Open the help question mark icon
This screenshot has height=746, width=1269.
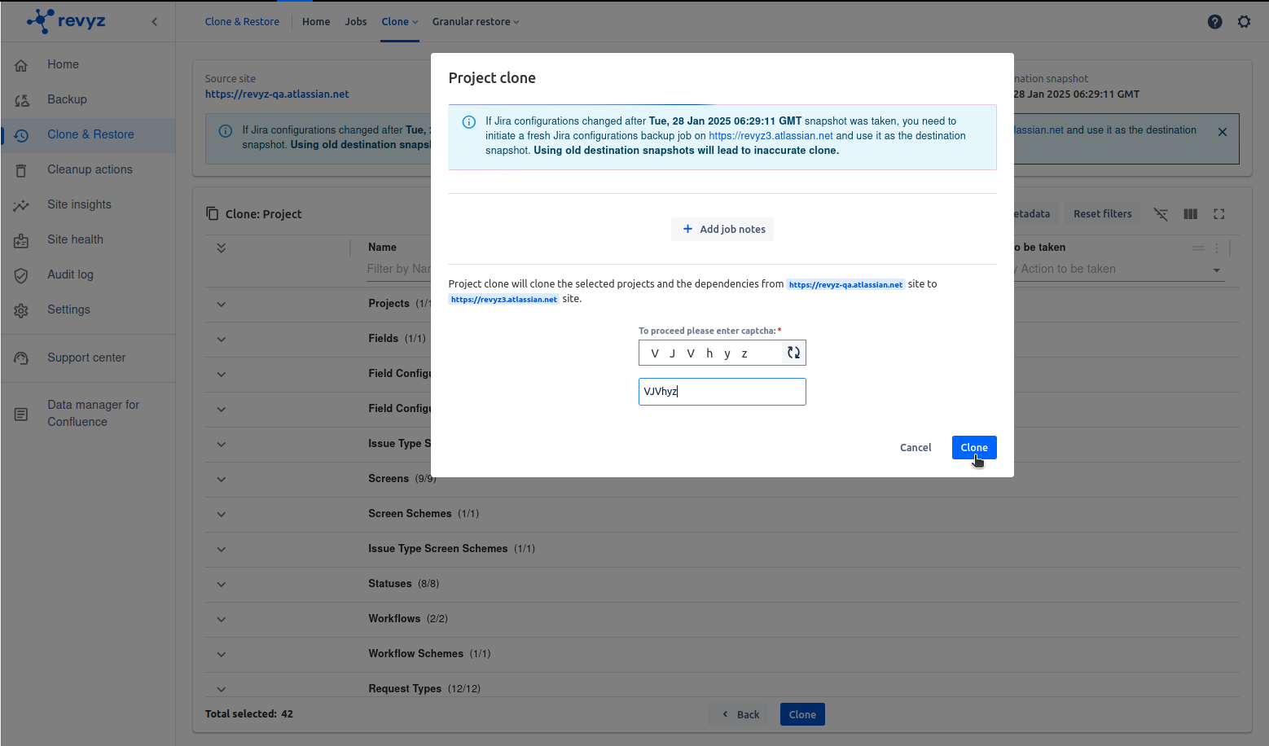click(1214, 22)
